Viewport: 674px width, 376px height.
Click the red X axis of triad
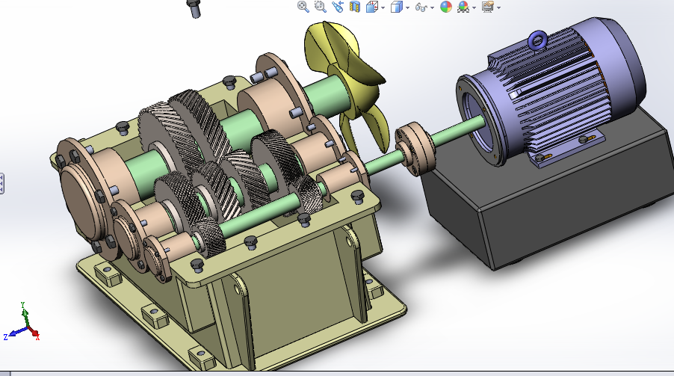coord(35,333)
